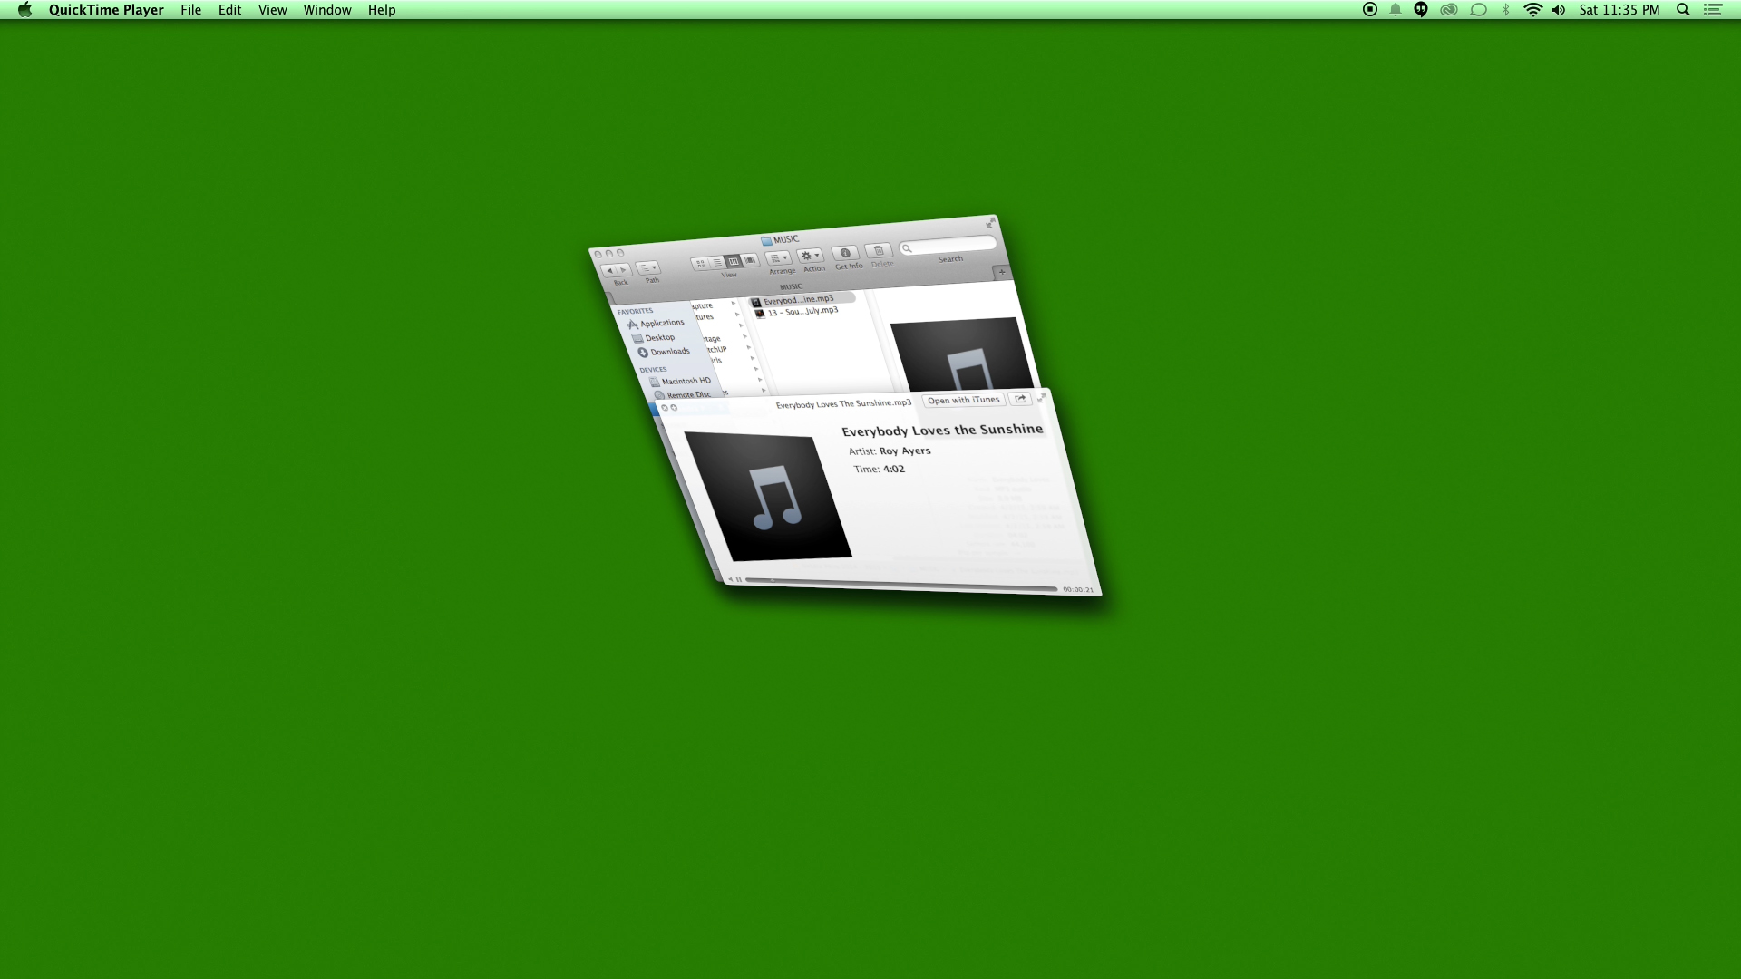Open the Path dropdown button
Viewport: 1741px width, 979px height.
(648, 267)
